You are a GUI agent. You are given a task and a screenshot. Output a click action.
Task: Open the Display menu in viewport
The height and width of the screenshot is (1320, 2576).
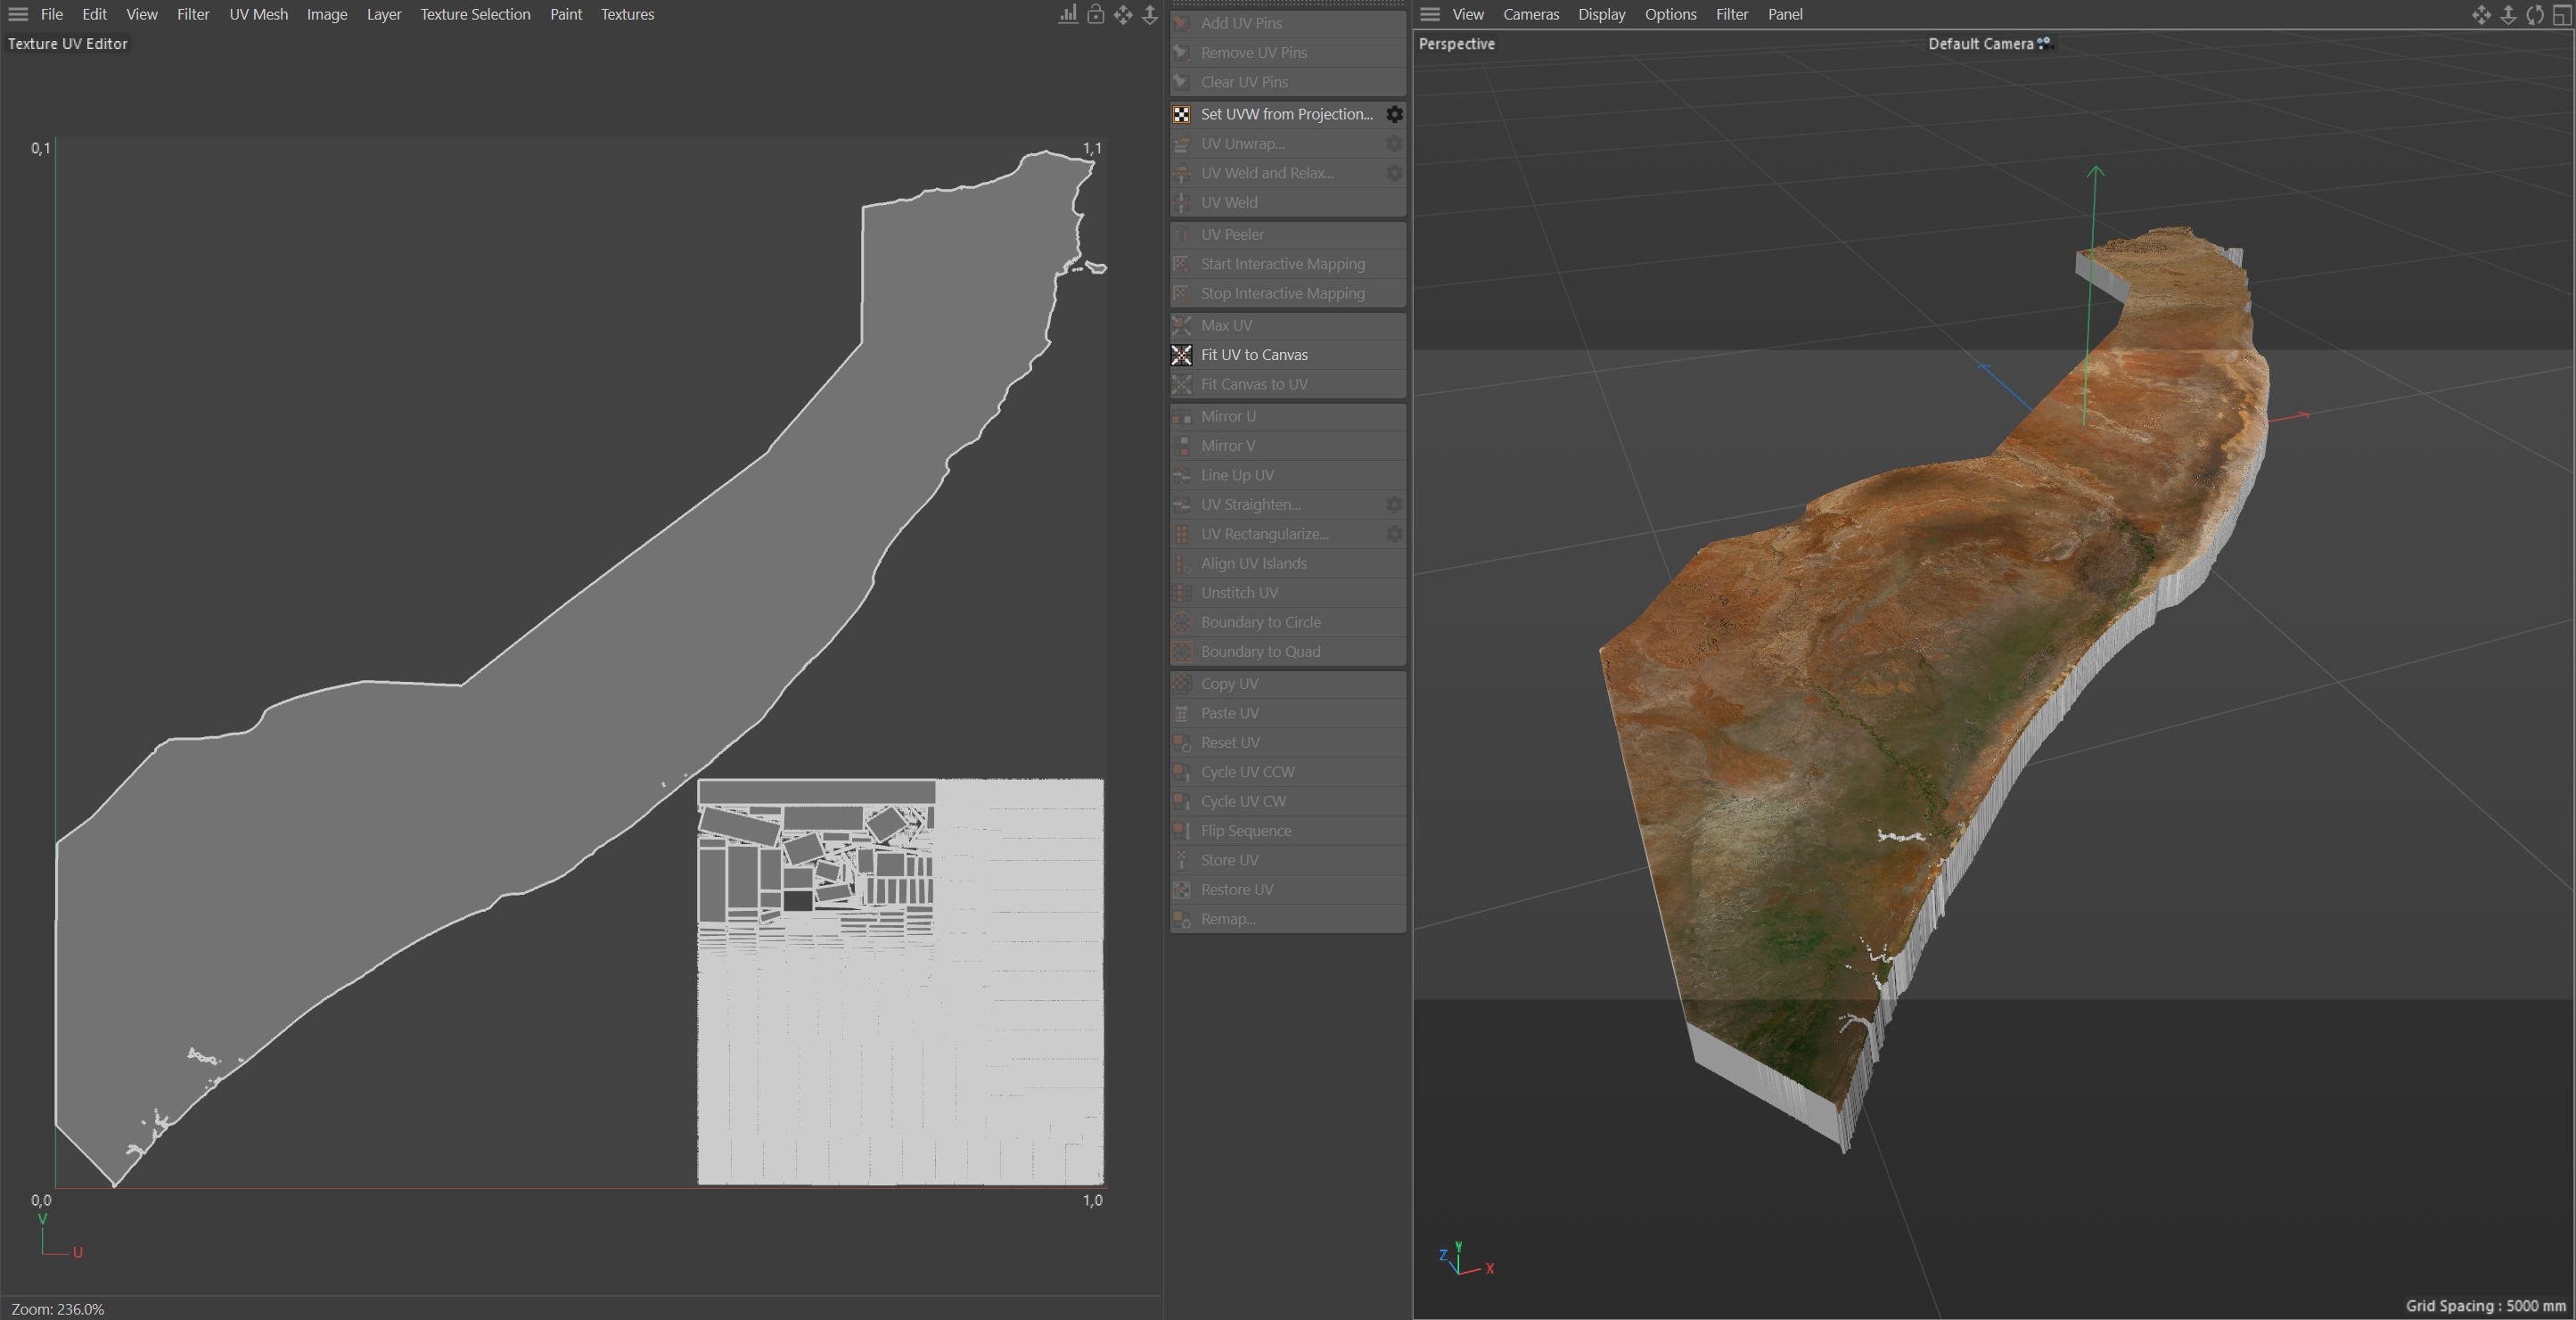pos(1601,14)
